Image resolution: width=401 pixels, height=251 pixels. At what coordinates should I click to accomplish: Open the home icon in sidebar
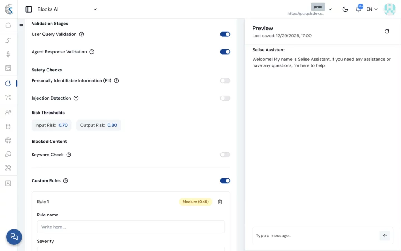coord(8,25)
